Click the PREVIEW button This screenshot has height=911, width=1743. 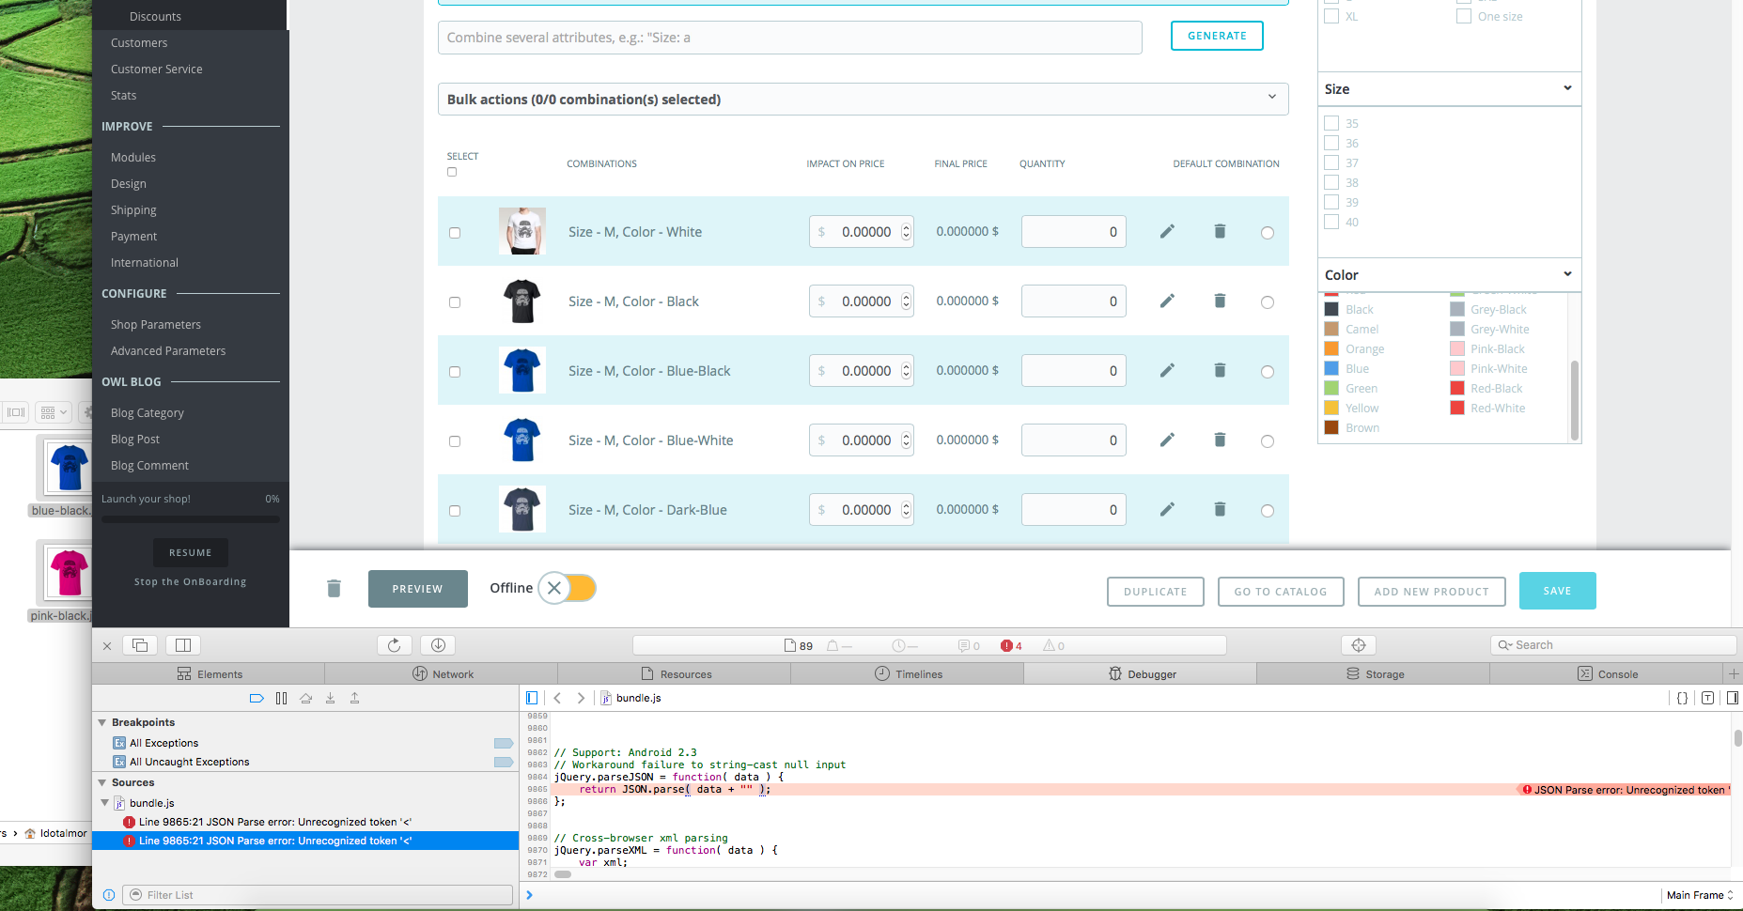tap(417, 589)
